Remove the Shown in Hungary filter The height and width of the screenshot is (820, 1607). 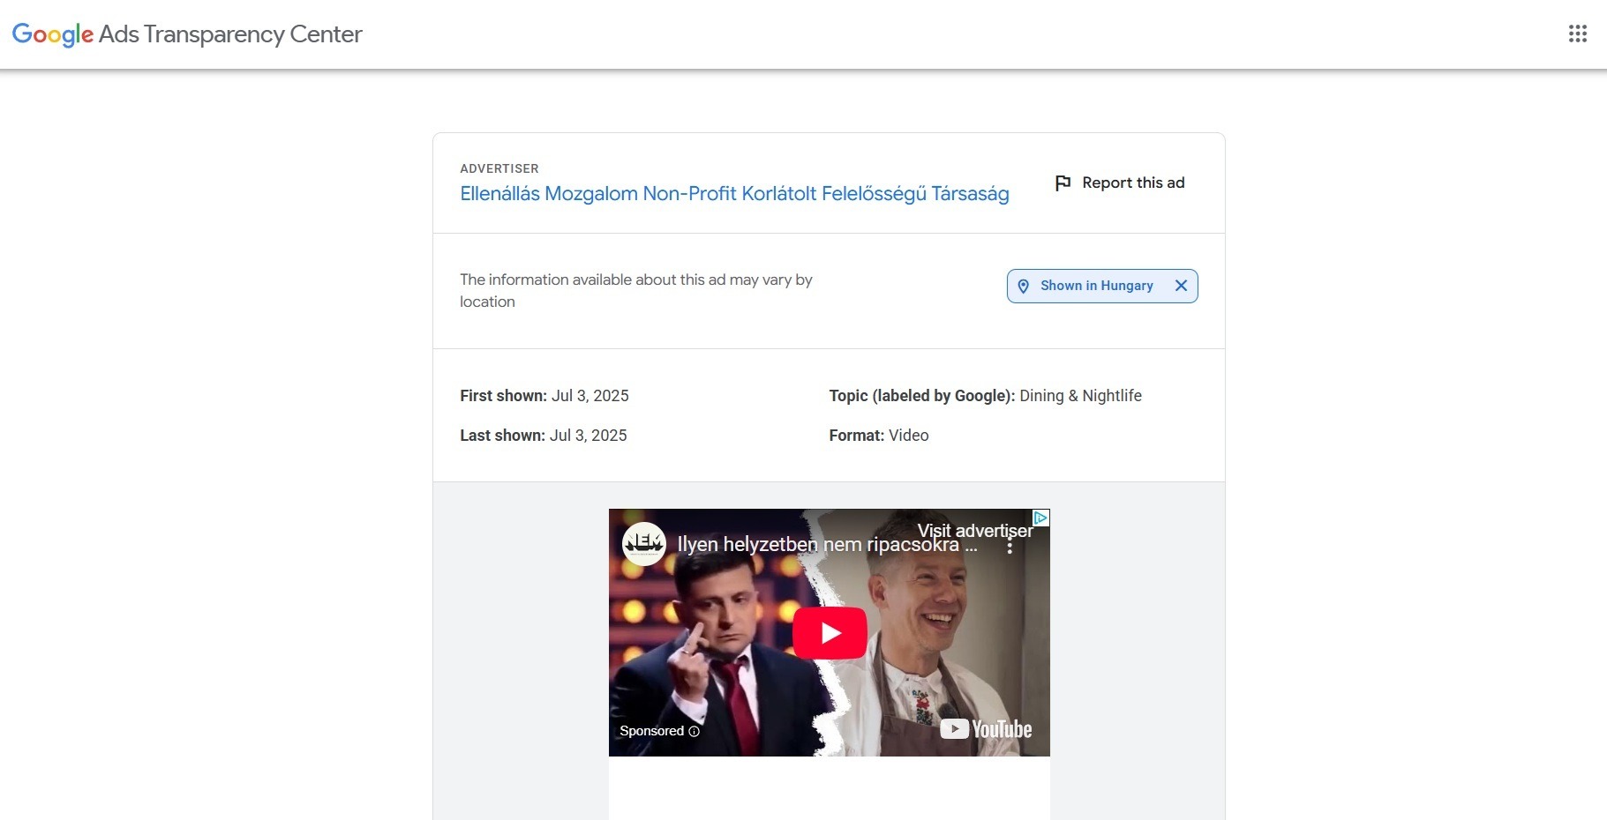(x=1181, y=286)
